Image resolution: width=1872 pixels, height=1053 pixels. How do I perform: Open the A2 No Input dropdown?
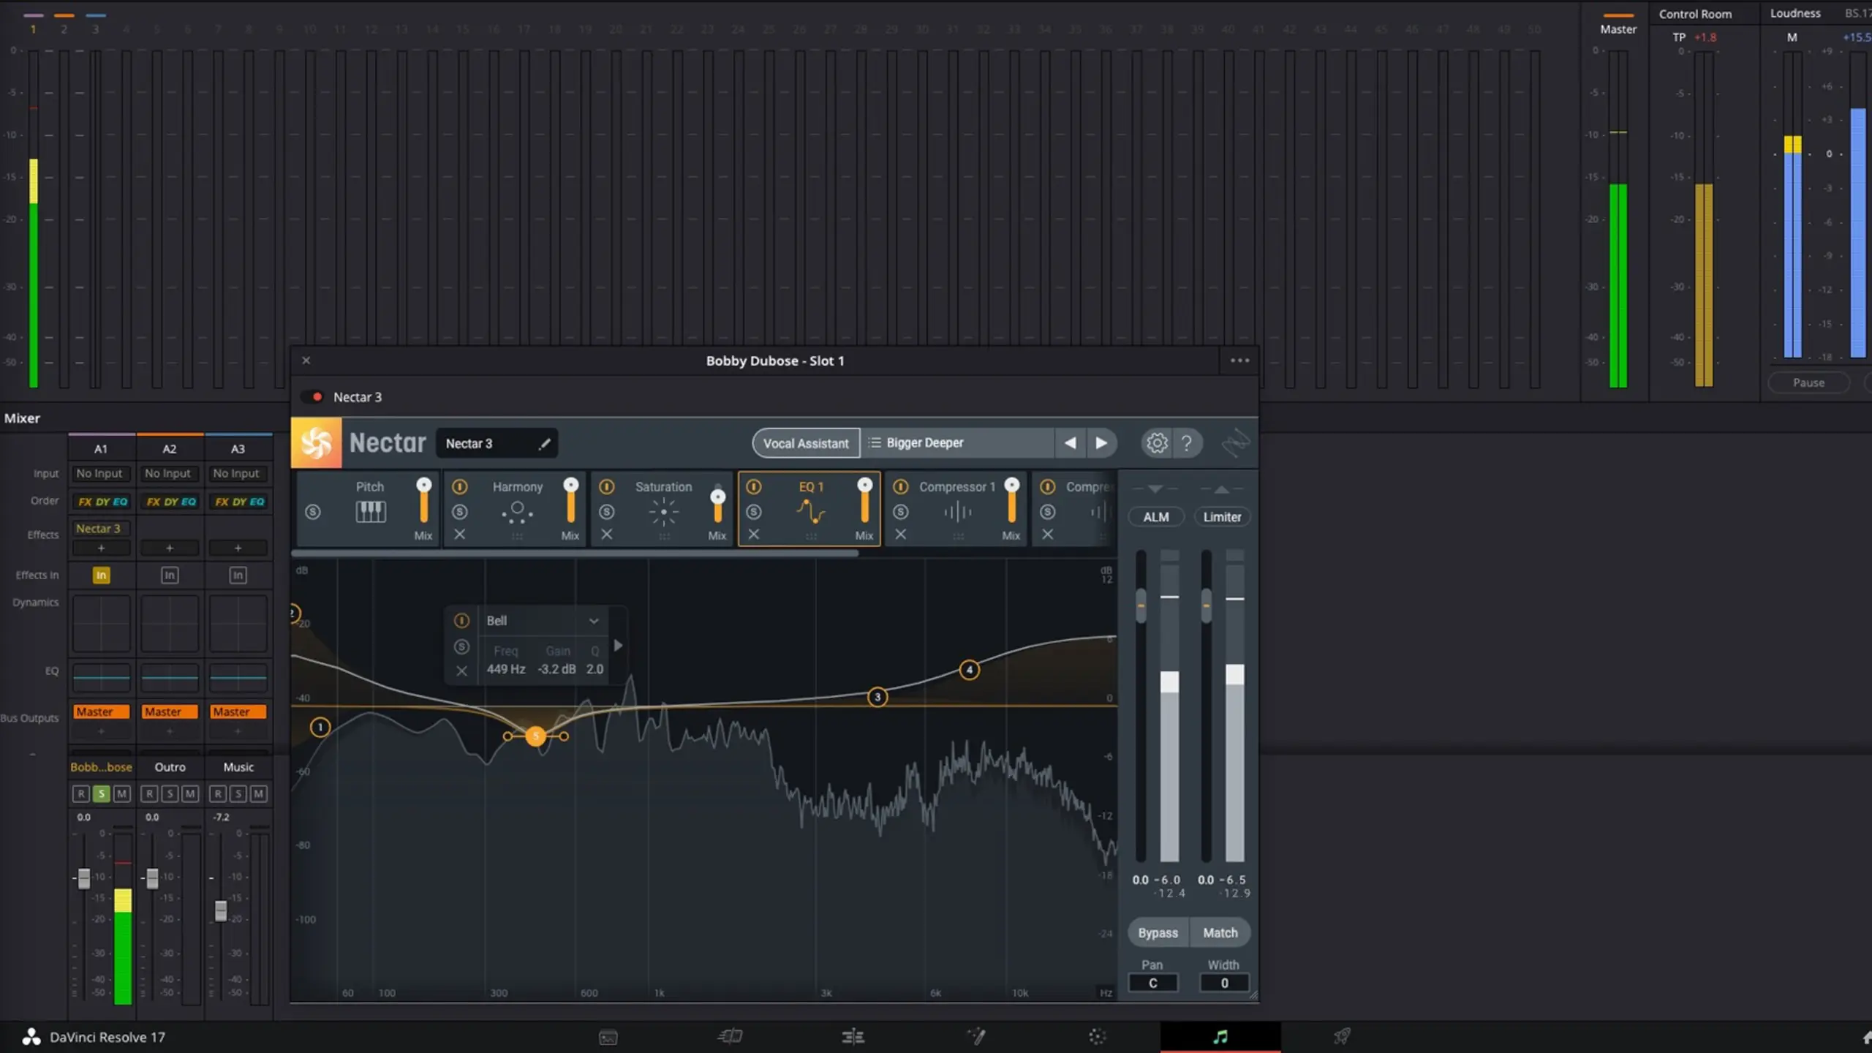(168, 473)
